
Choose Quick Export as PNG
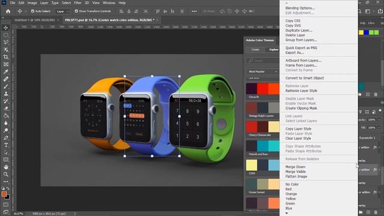[301, 48]
